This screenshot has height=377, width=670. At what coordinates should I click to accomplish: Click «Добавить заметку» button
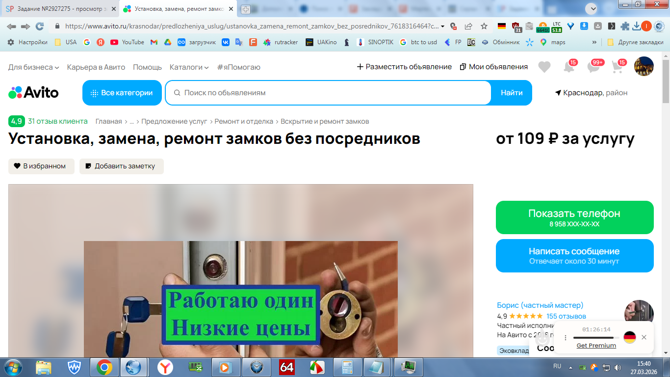coord(122,166)
